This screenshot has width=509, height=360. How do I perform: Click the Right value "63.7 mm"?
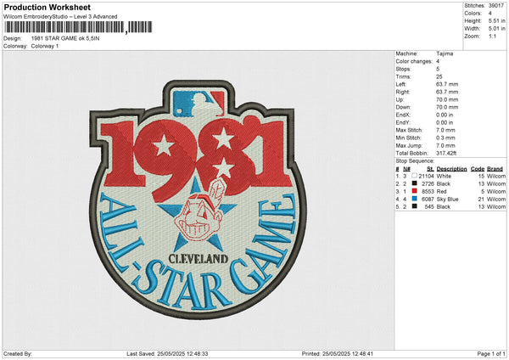coord(447,92)
